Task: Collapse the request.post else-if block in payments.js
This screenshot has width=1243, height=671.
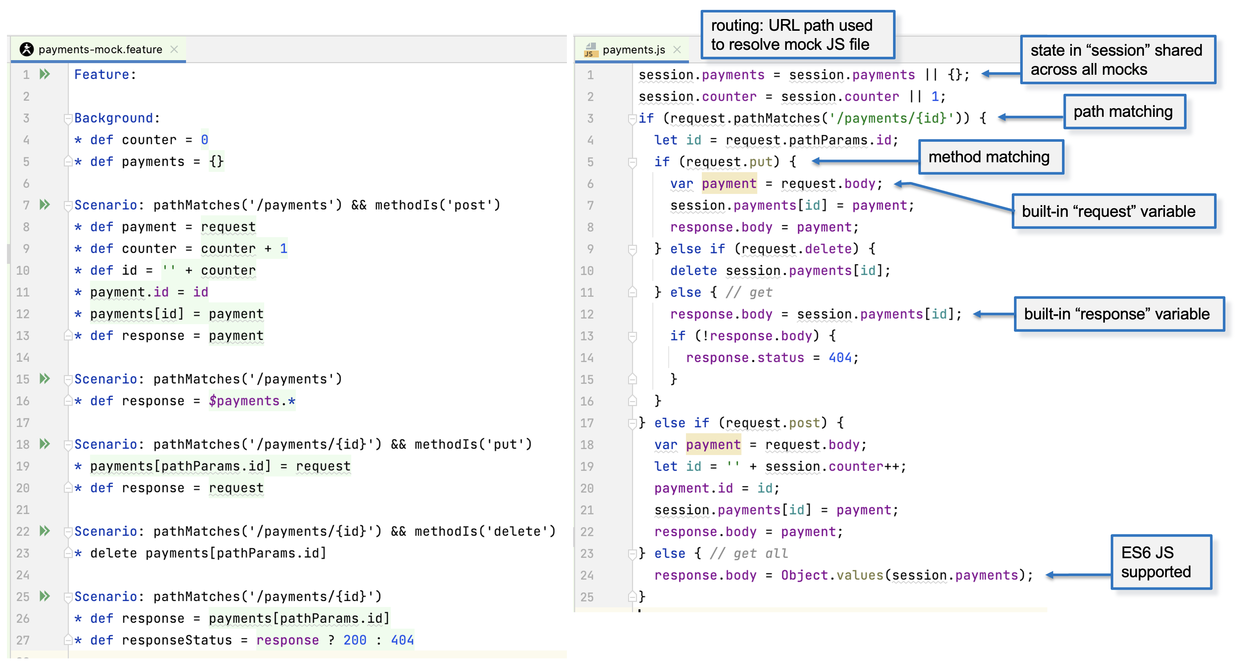Action: [x=632, y=423]
